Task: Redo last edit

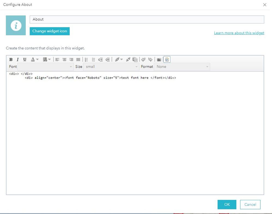Action: pos(150,59)
